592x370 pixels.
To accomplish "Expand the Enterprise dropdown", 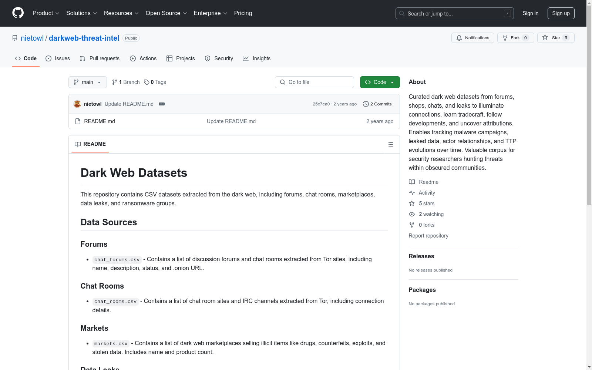I will pos(211,13).
